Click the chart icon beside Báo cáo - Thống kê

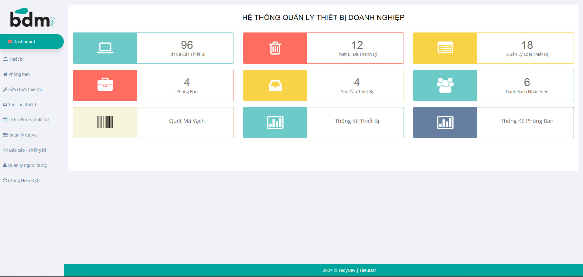(5, 150)
